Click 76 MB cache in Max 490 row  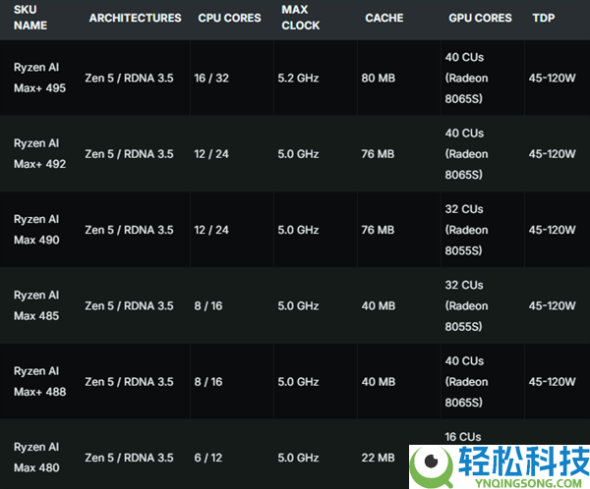click(378, 230)
